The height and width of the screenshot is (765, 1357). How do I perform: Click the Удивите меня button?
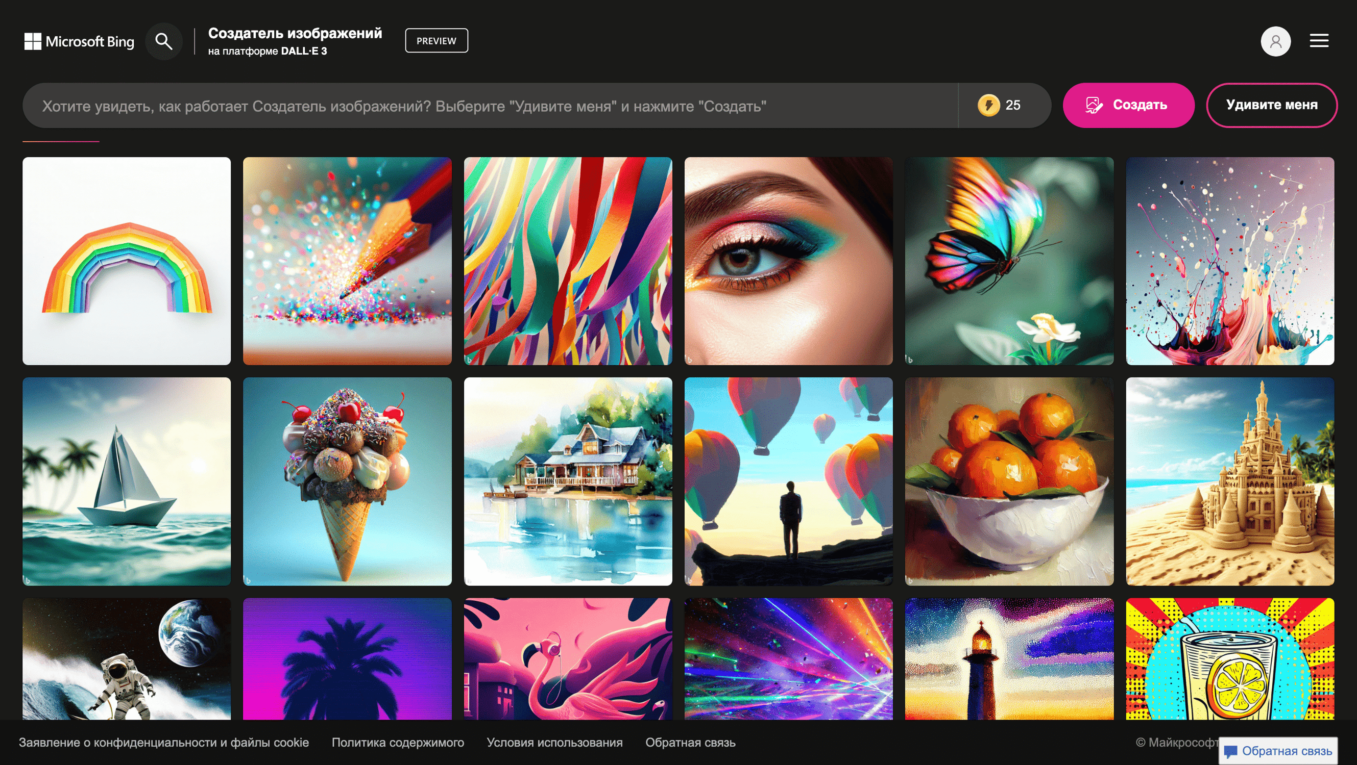1272,105
